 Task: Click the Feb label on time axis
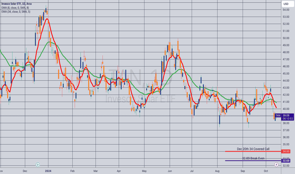tap(72, 171)
